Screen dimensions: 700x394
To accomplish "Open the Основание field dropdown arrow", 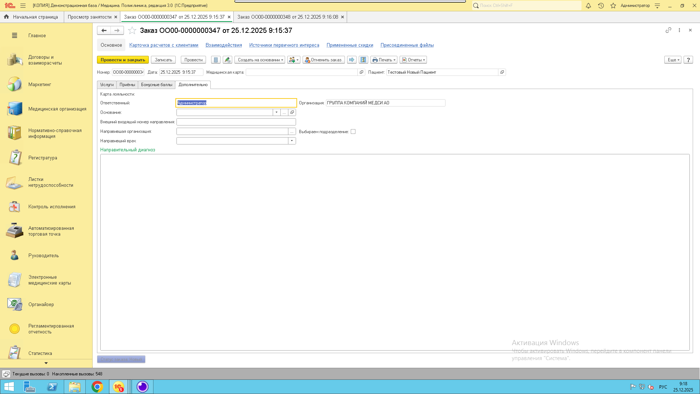I will coord(277,112).
